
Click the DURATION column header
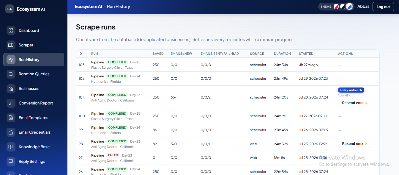pyautogui.click(x=282, y=54)
